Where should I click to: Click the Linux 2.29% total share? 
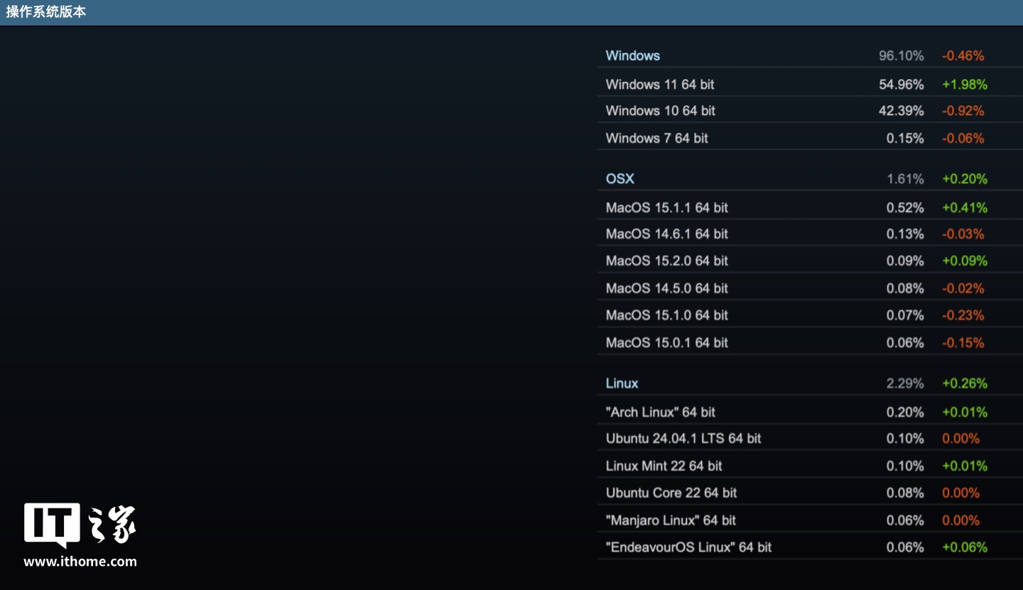[905, 383]
